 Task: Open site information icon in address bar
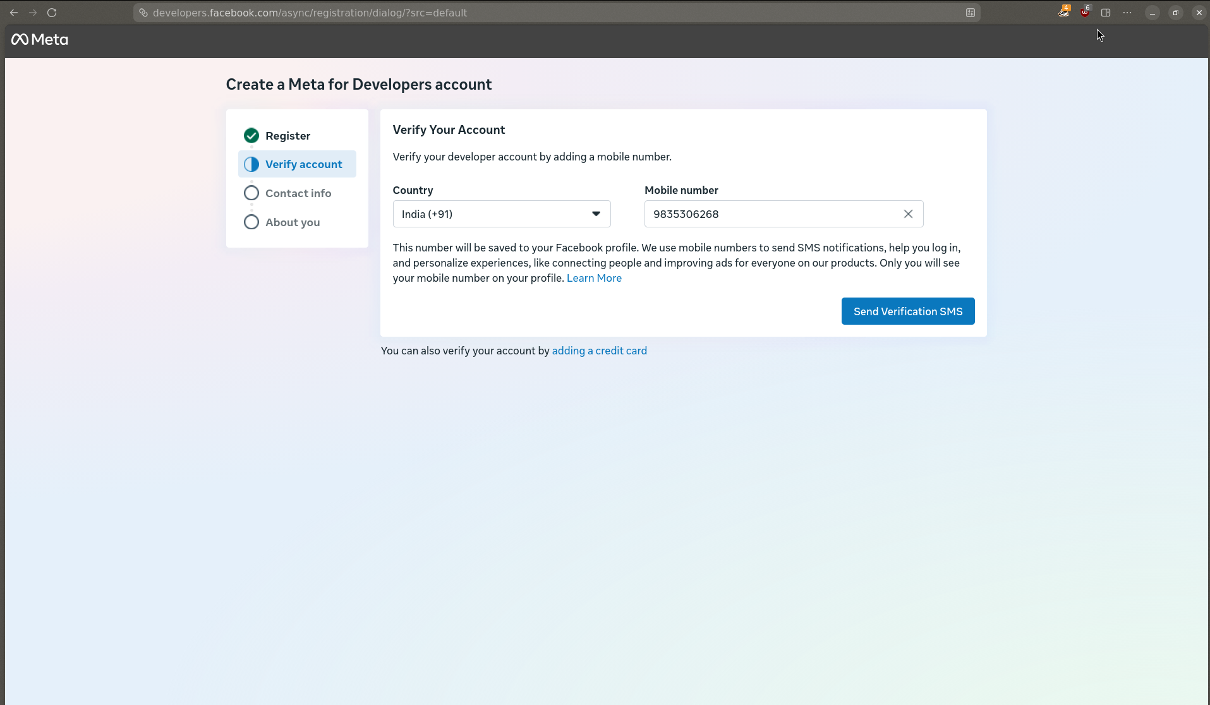(x=143, y=13)
